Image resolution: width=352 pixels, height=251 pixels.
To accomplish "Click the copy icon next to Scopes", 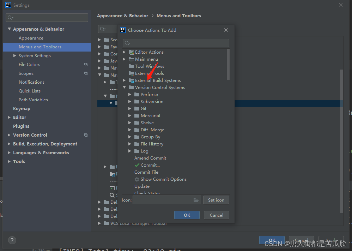I will (x=86, y=73).
